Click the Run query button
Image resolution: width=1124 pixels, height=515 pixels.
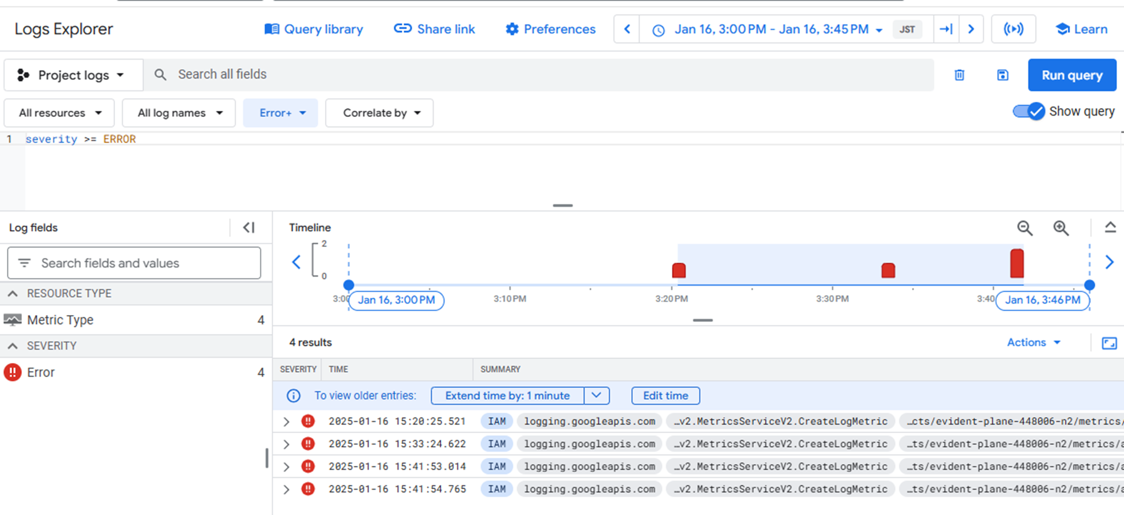[1072, 75]
